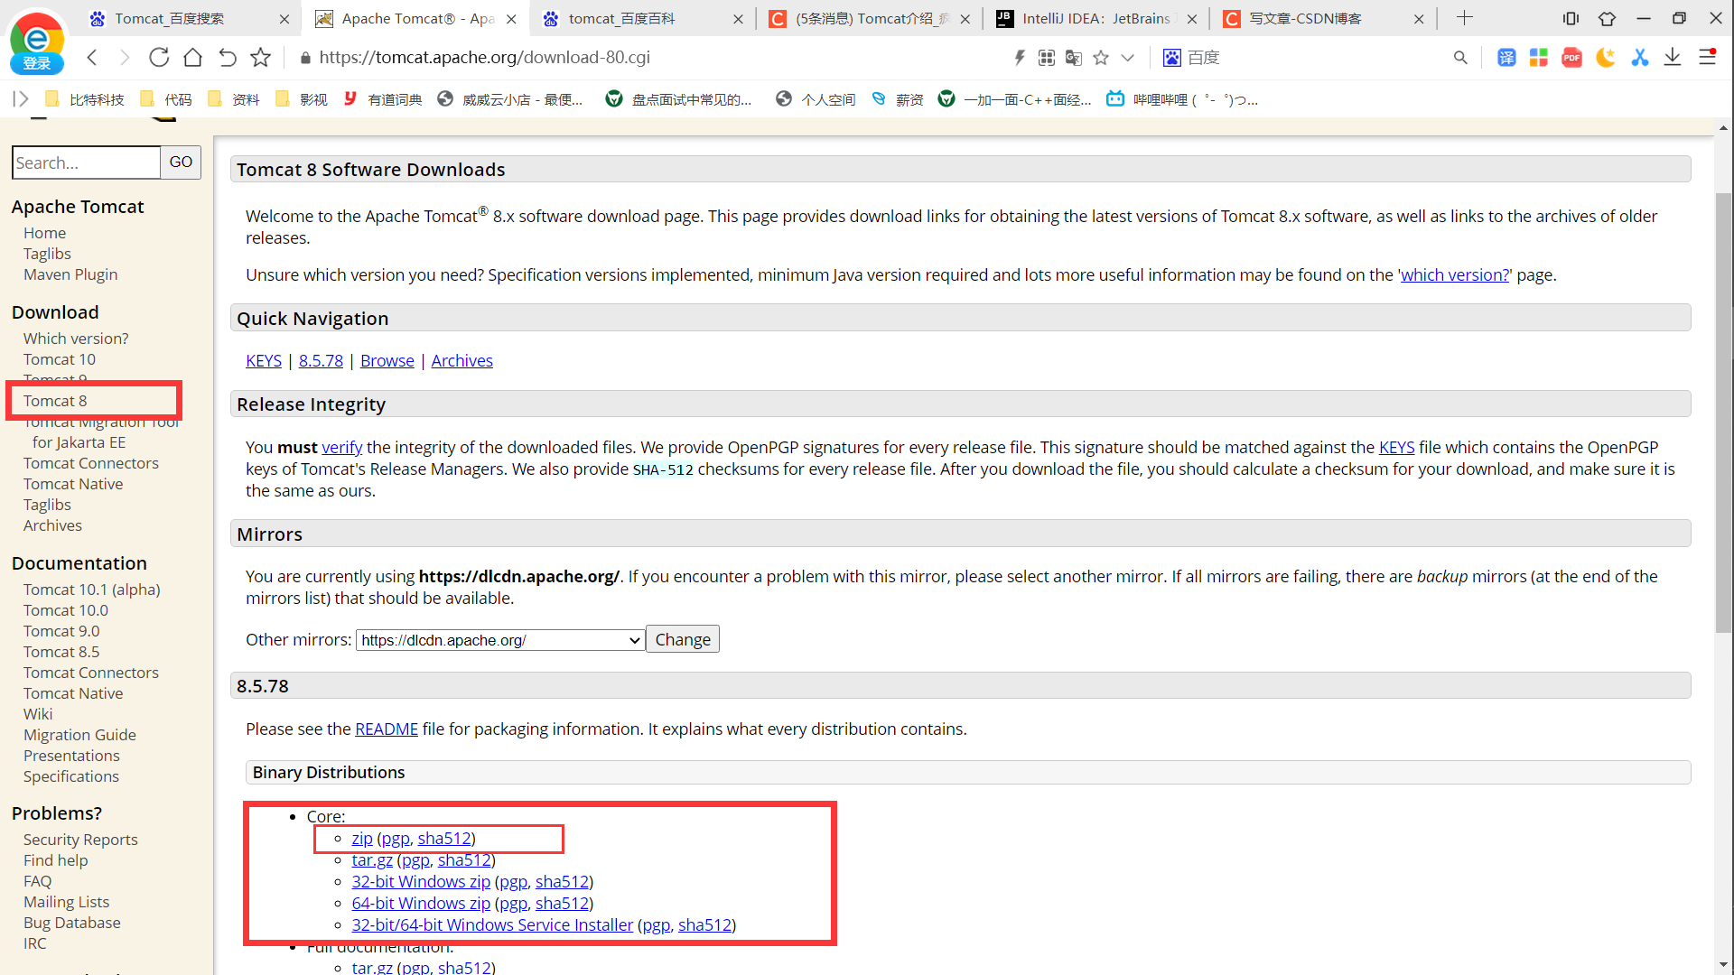Expand the bookmarks sidebar toggle arrow
1734x975 pixels.
pos(21,99)
